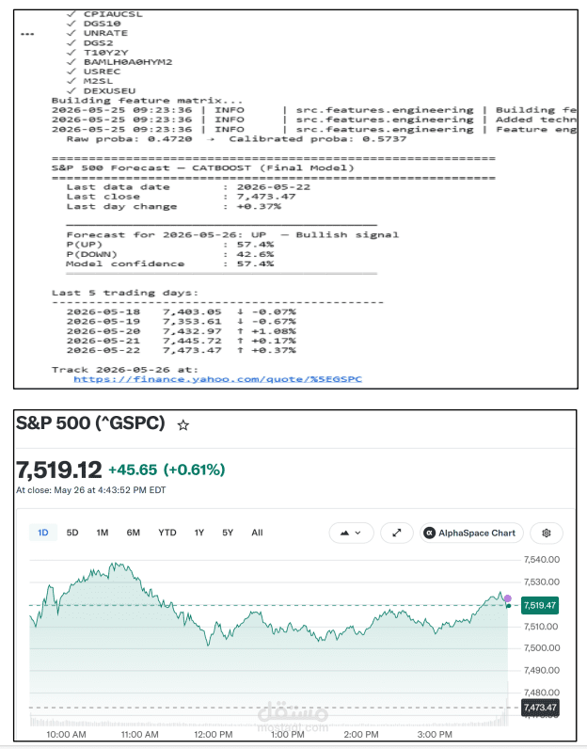Open the AlphaSpace Chart button
587x749 pixels.
471,534
